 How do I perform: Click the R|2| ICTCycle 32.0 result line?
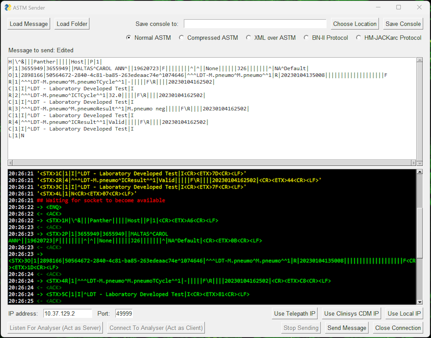(107, 95)
